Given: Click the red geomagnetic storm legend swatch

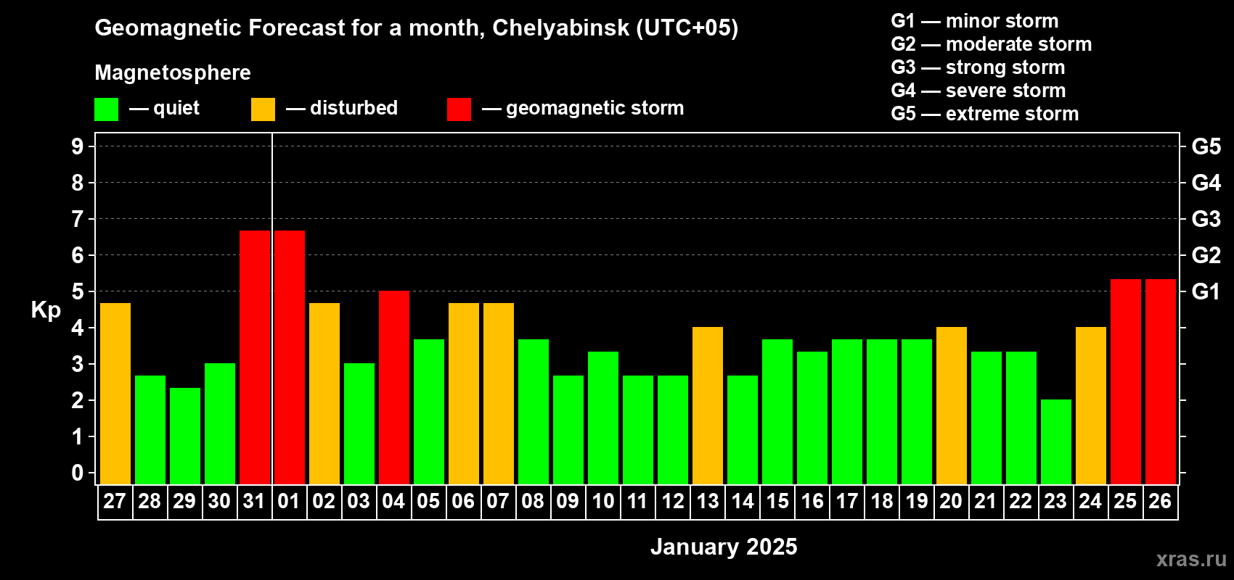Looking at the screenshot, I should tap(459, 109).
